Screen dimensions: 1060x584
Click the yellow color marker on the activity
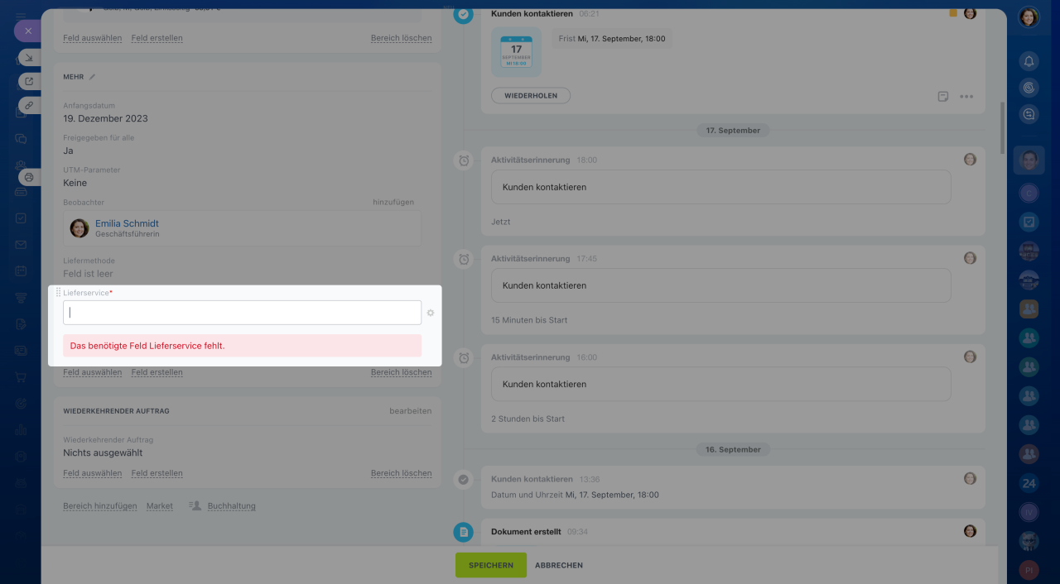[x=952, y=13]
